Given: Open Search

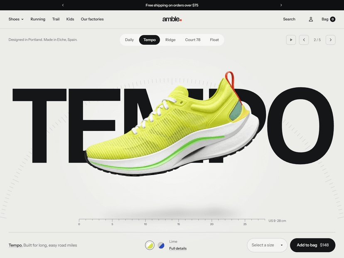Looking at the screenshot, I should click(x=289, y=19).
